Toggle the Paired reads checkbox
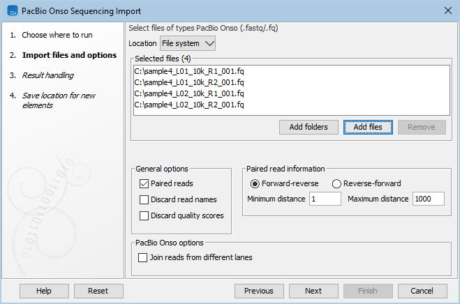 [144, 183]
